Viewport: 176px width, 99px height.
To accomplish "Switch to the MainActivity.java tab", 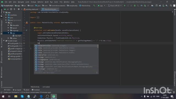I will tap(50, 9).
